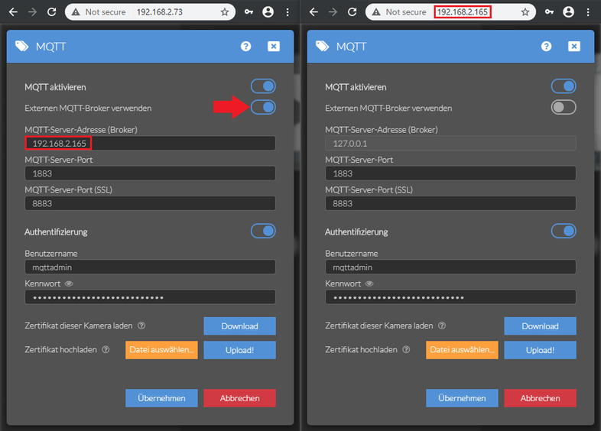This screenshot has width=601, height=431.
Task: Click the help icon beside 'Zertifikat dieser Kamera laden' in the left panel
Action: coord(141,326)
